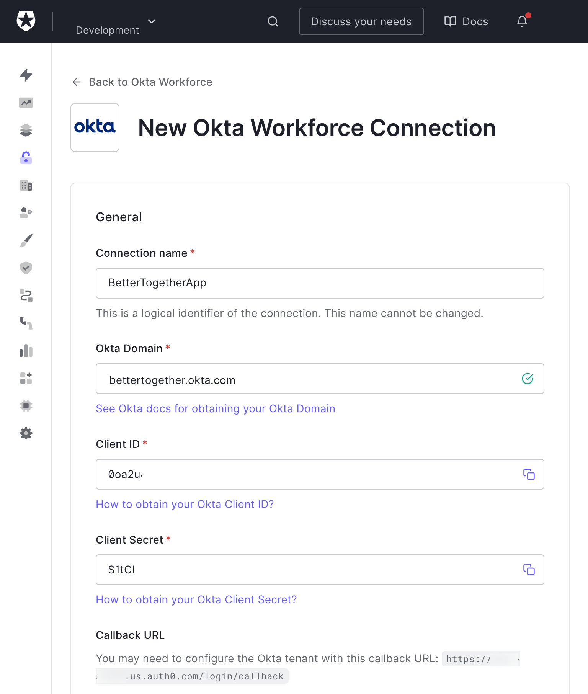
Task: Copy the Client ID value
Action: (529, 474)
